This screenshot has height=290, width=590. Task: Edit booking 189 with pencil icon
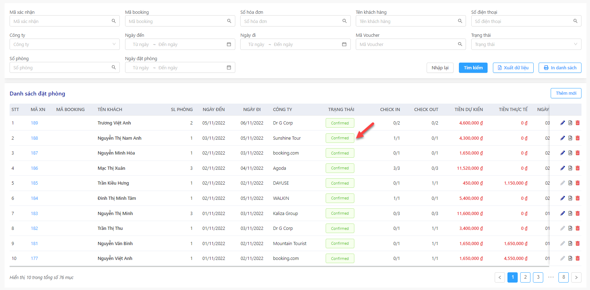pos(562,123)
